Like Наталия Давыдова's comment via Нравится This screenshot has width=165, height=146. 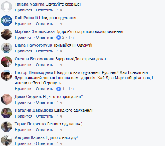23,116
